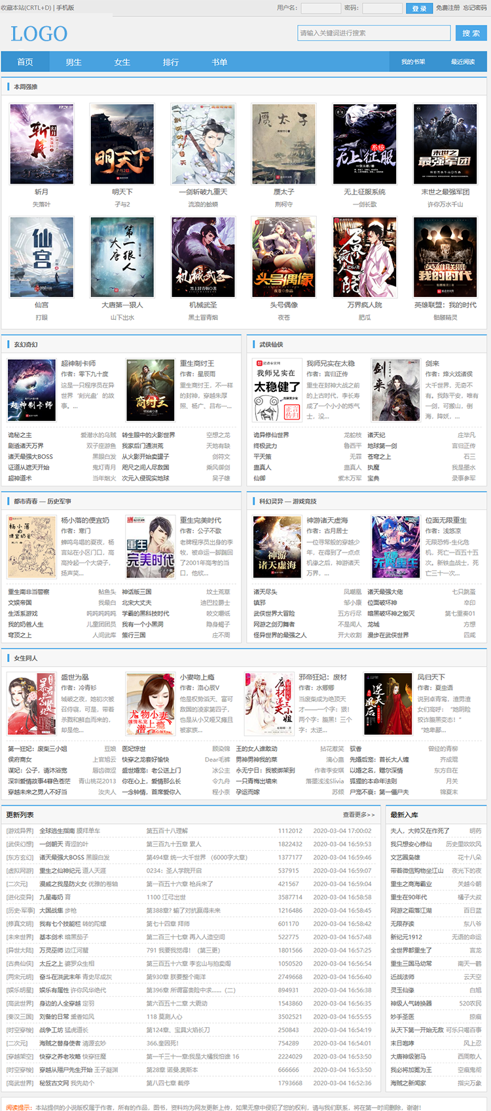The width and height of the screenshot is (491, 1111).
Task: Open the 一剑斩破九重天 book cover
Action: point(203,144)
